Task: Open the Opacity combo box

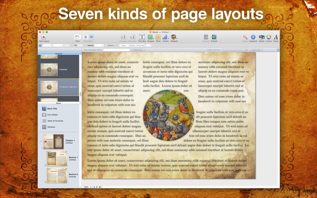Action: pyautogui.click(x=99, y=46)
